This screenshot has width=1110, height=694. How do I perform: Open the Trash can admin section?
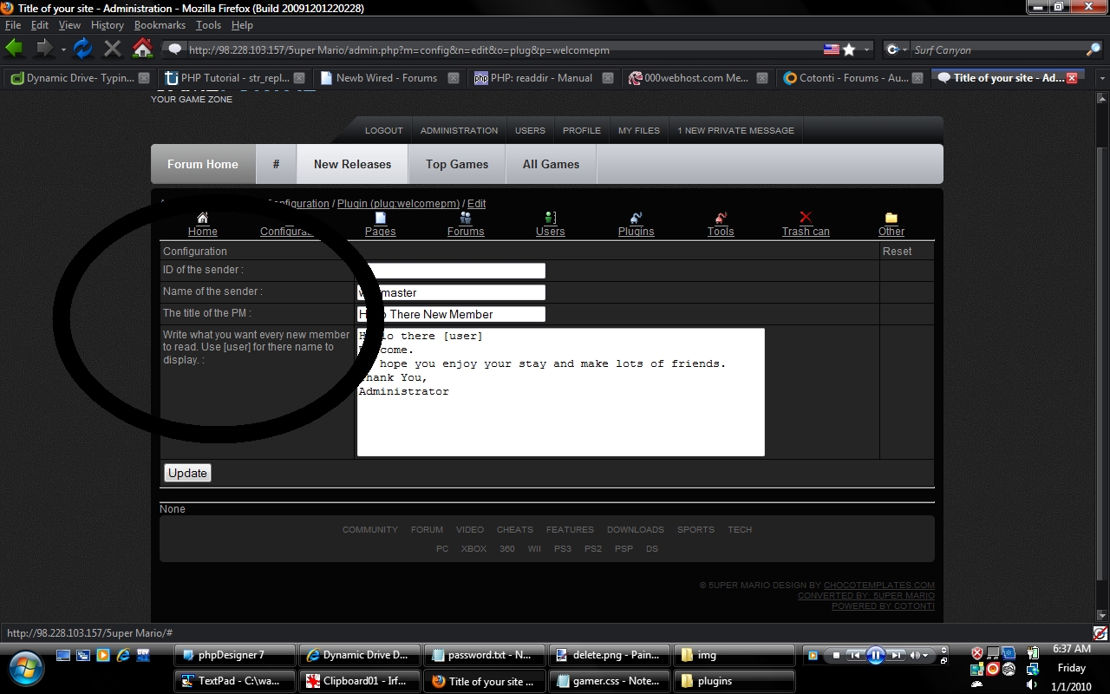pos(806,218)
